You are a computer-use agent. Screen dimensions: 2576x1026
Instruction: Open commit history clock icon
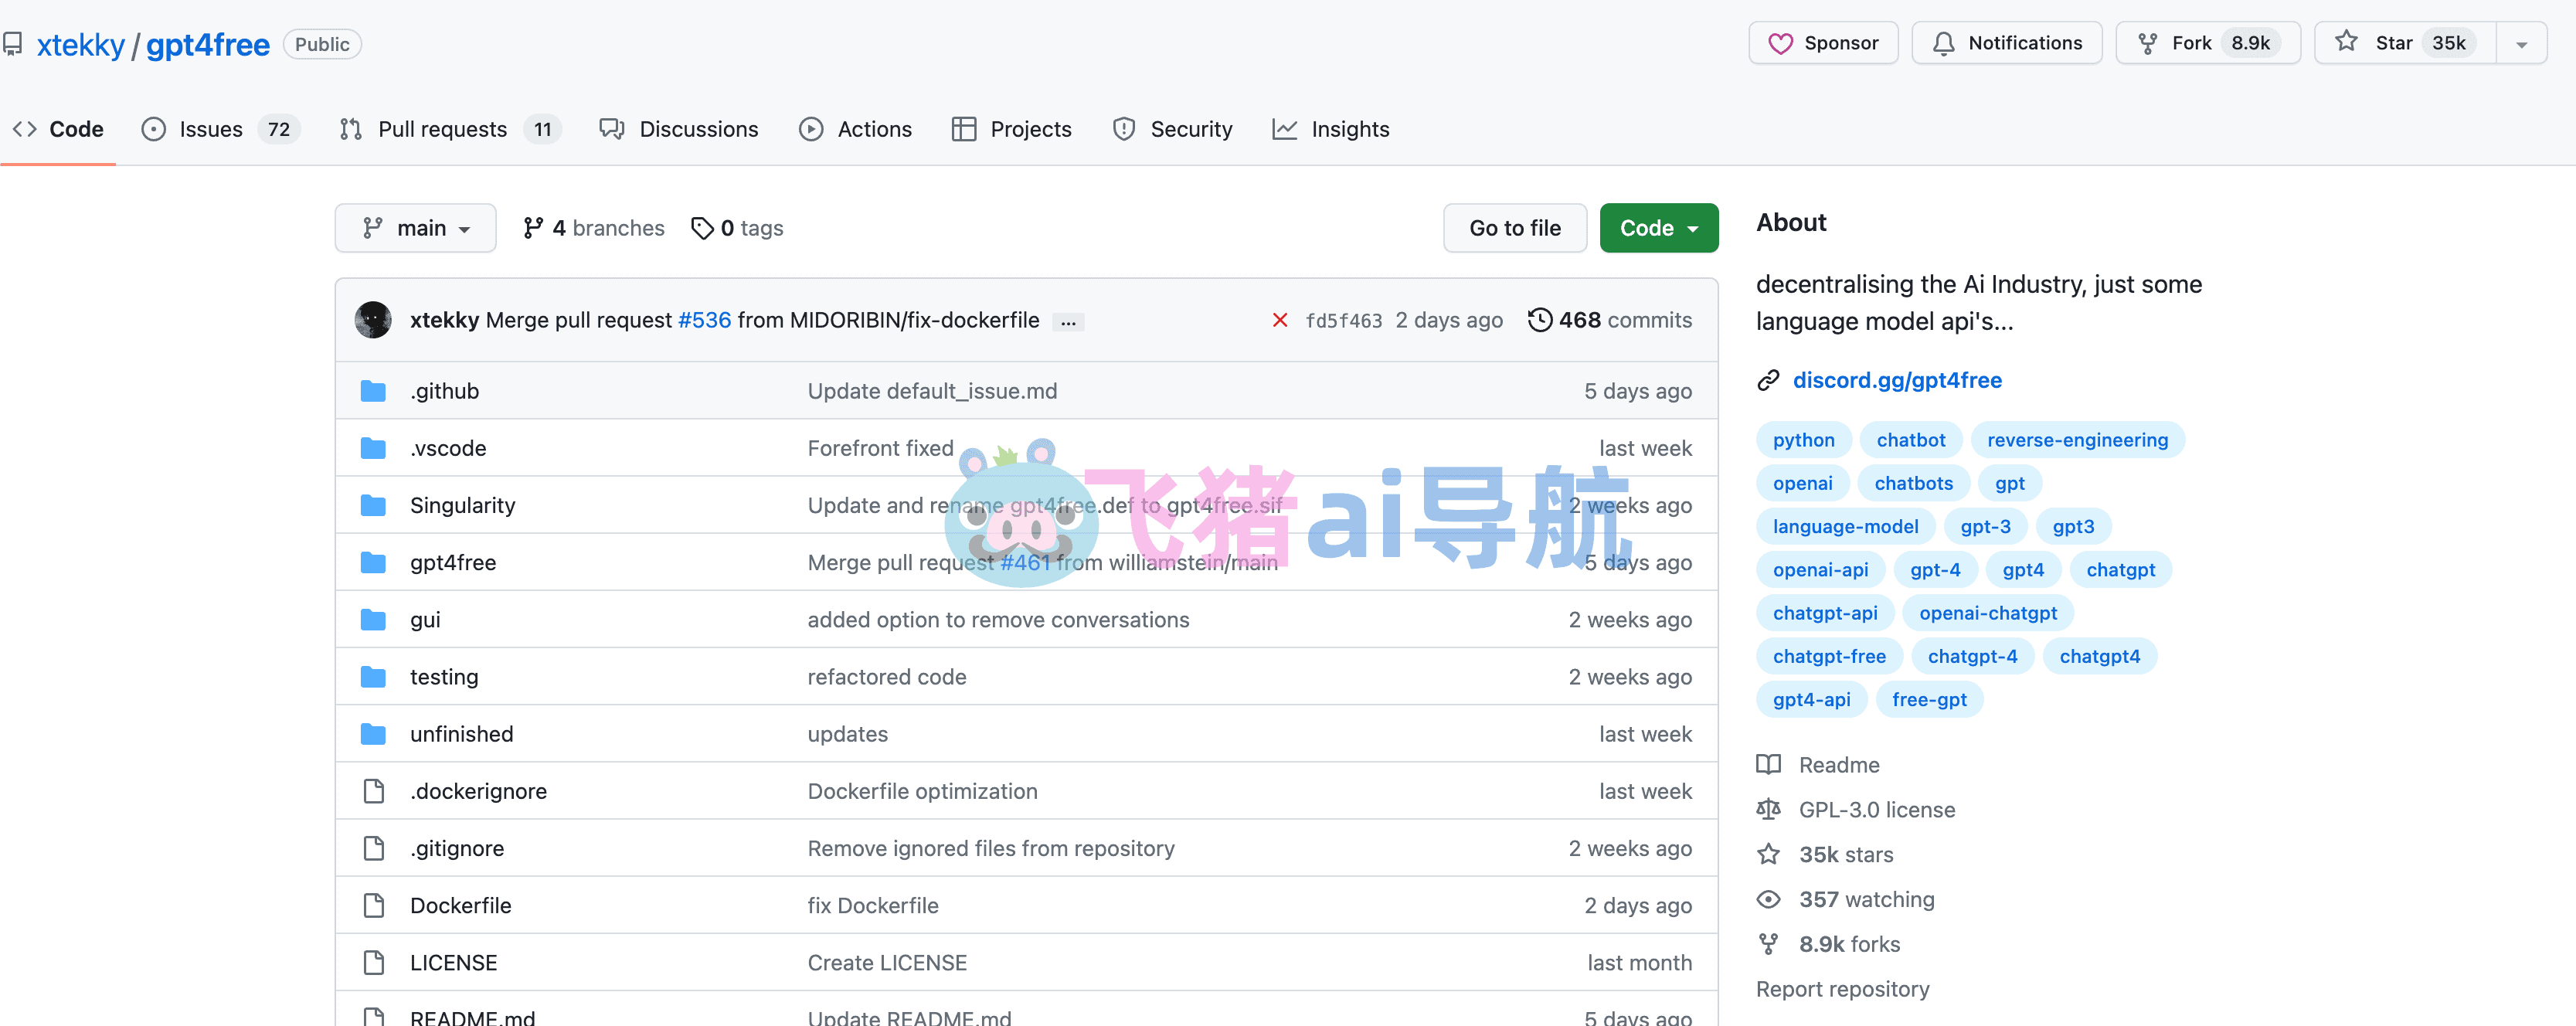click(x=1540, y=320)
